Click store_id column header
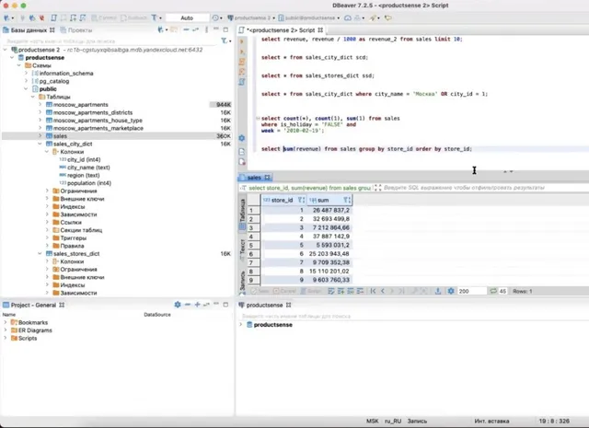Image resolution: width=589 pixels, height=428 pixels. (282, 201)
